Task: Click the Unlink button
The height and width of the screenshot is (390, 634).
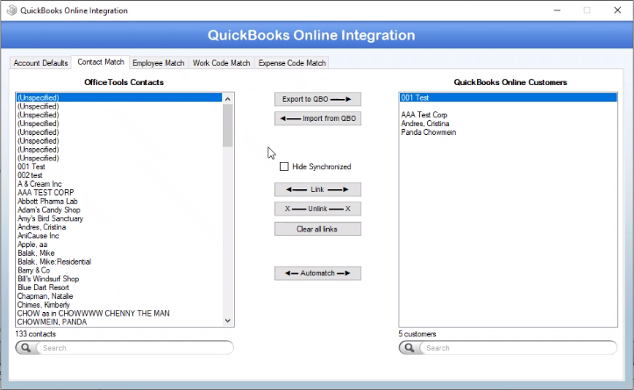Action: click(x=317, y=209)
